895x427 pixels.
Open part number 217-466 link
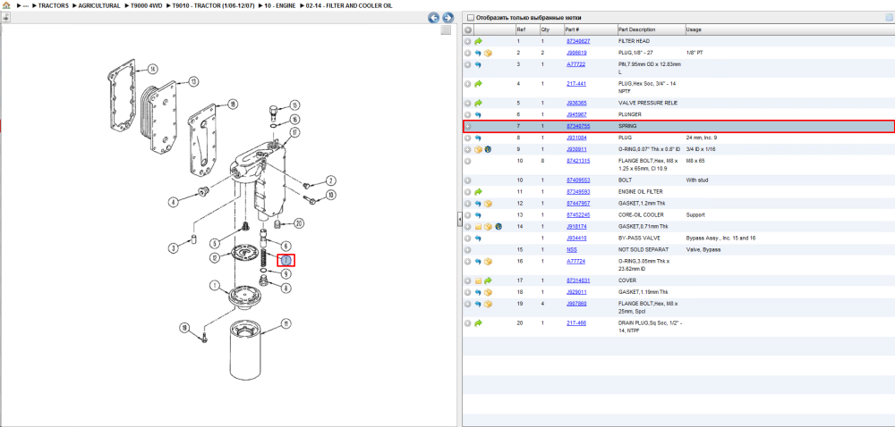575,323
